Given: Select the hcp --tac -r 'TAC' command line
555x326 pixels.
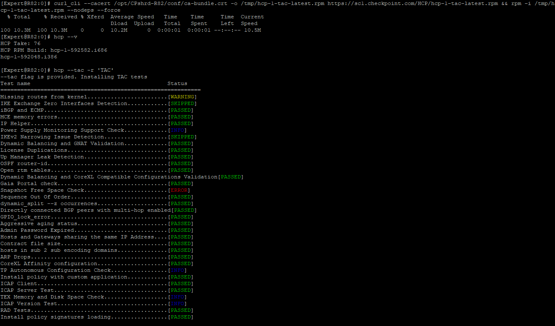Looking at the screenshot, I should (88, 70).
